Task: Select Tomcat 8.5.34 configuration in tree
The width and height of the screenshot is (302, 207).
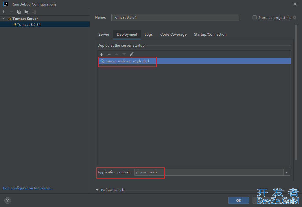Action: pyautogui.click(x=45, y=25)
